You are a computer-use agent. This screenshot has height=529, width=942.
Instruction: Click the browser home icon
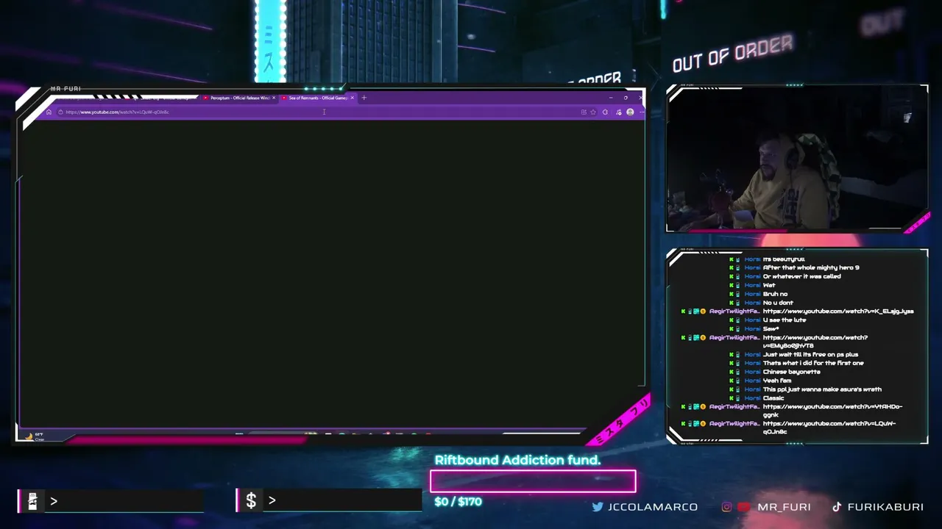(x=49, y=112)
